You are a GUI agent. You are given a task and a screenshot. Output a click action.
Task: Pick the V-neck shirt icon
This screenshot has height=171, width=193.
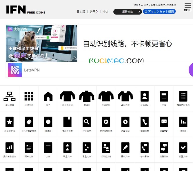pos(106,96)
